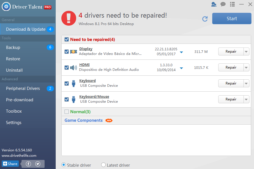254x169 pixels.
Task: Uncheck the Display driver checkbox
Action: tap(66, 51)
